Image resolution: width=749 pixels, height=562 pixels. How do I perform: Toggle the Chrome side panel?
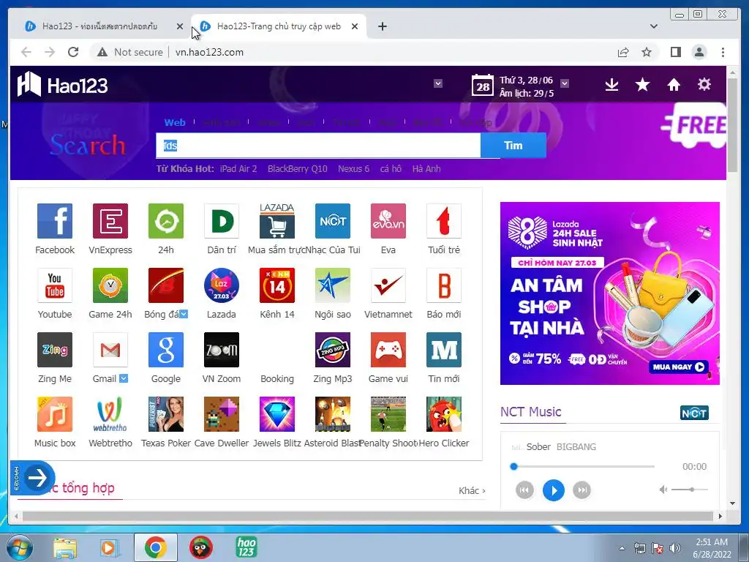point(675,52)
